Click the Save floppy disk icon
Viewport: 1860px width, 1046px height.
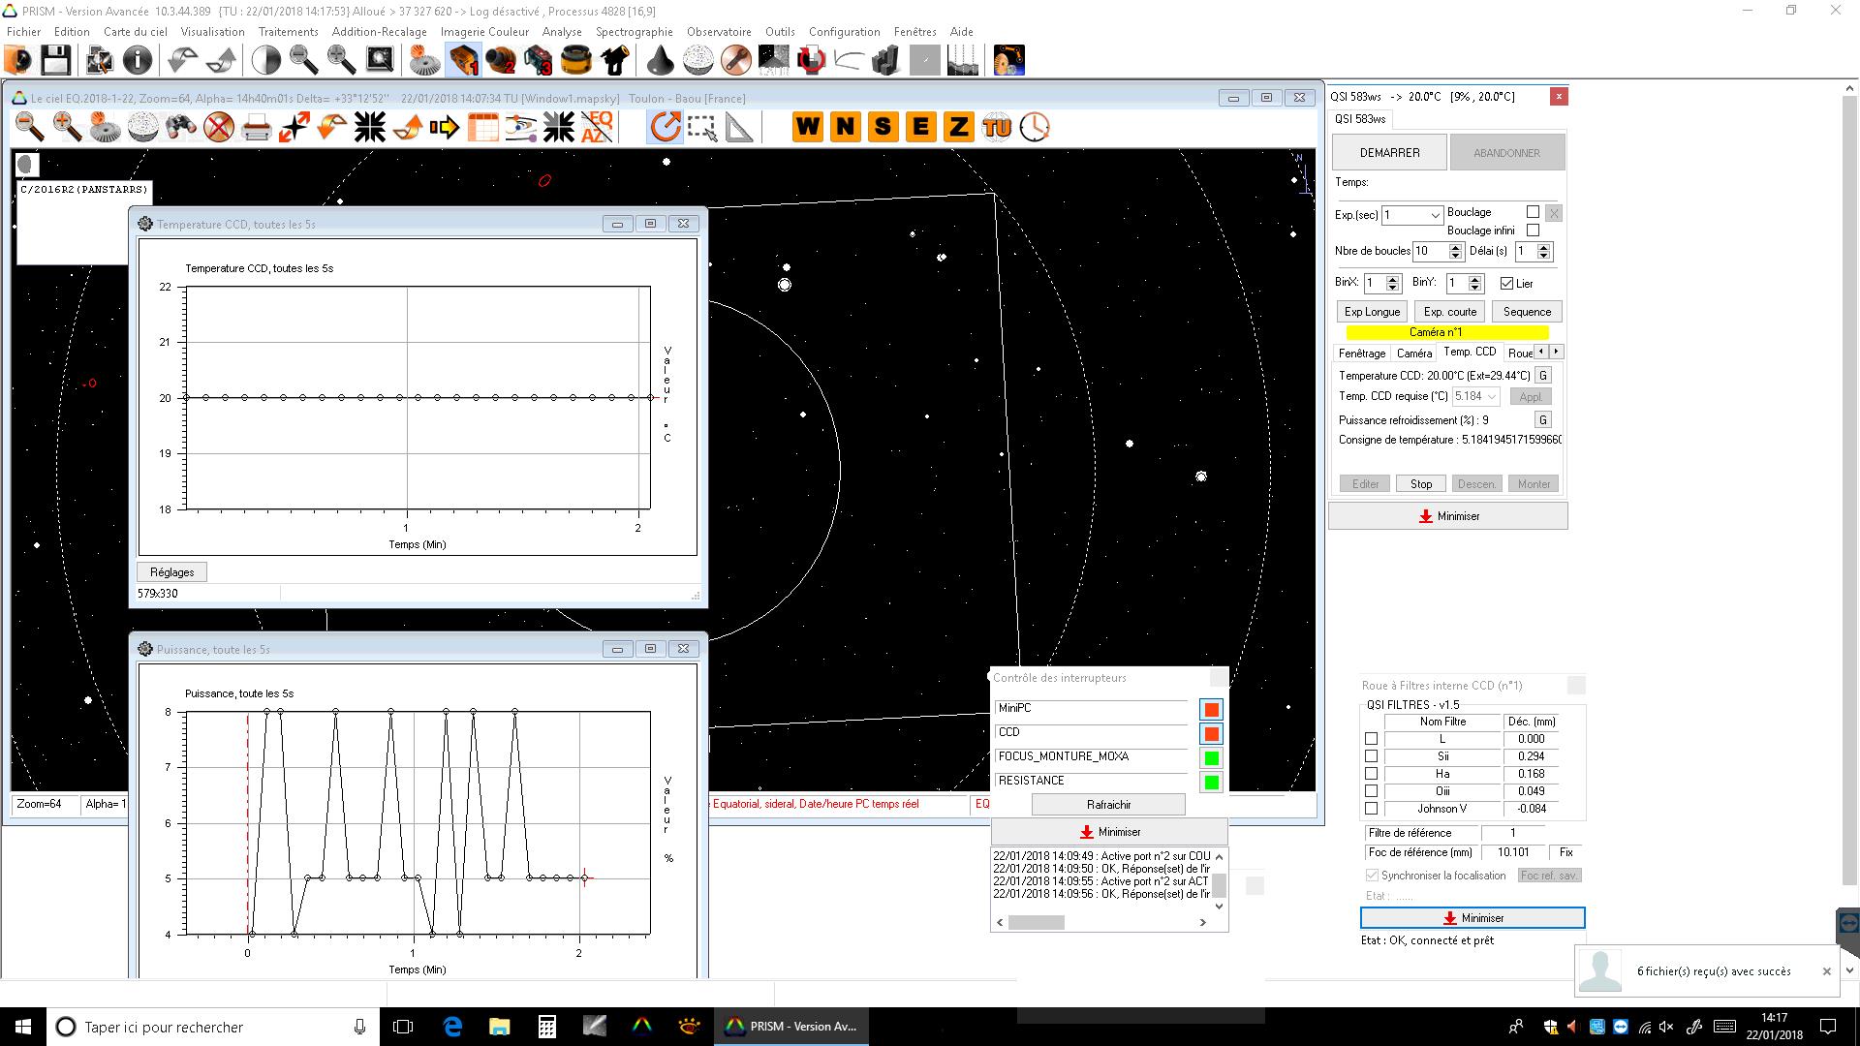click(x=55, y=61)
